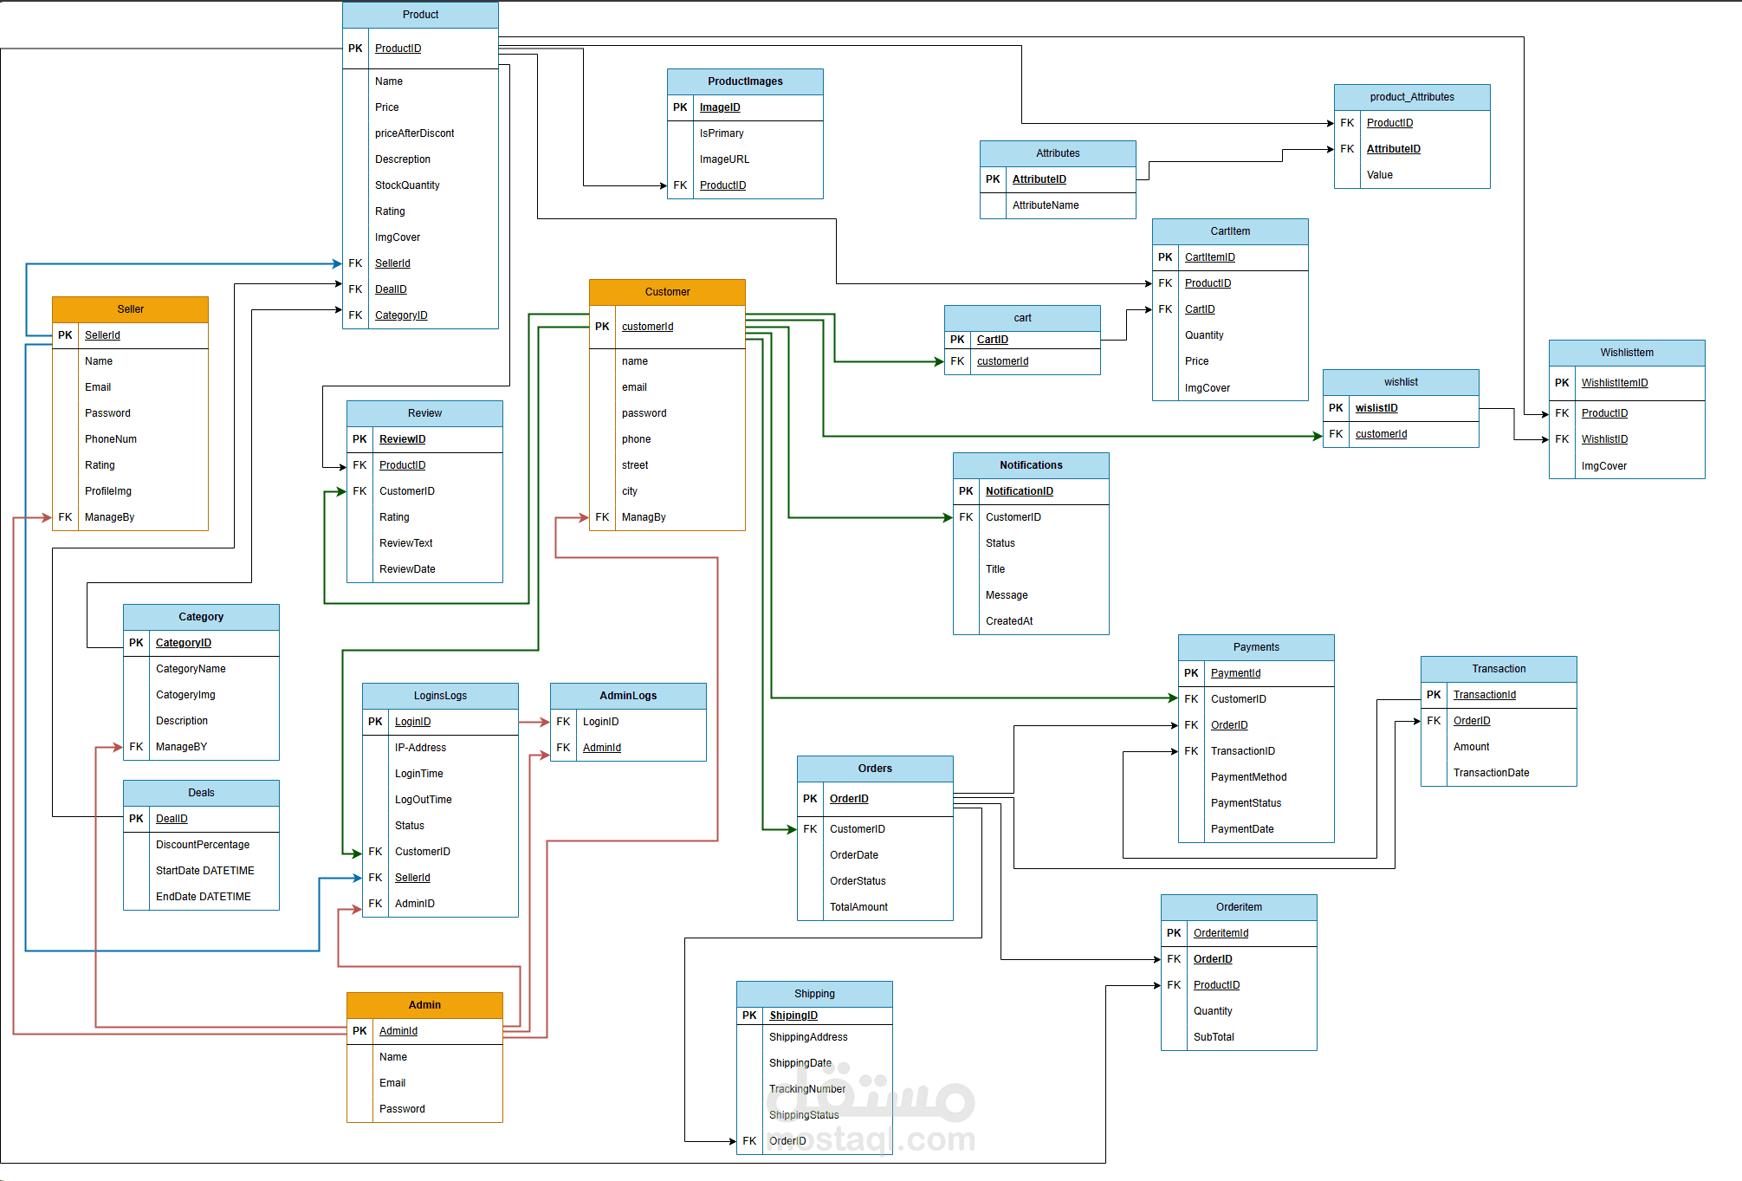Click the Admin table title bar
Screen dimensions: 1742x1181
424,1005
